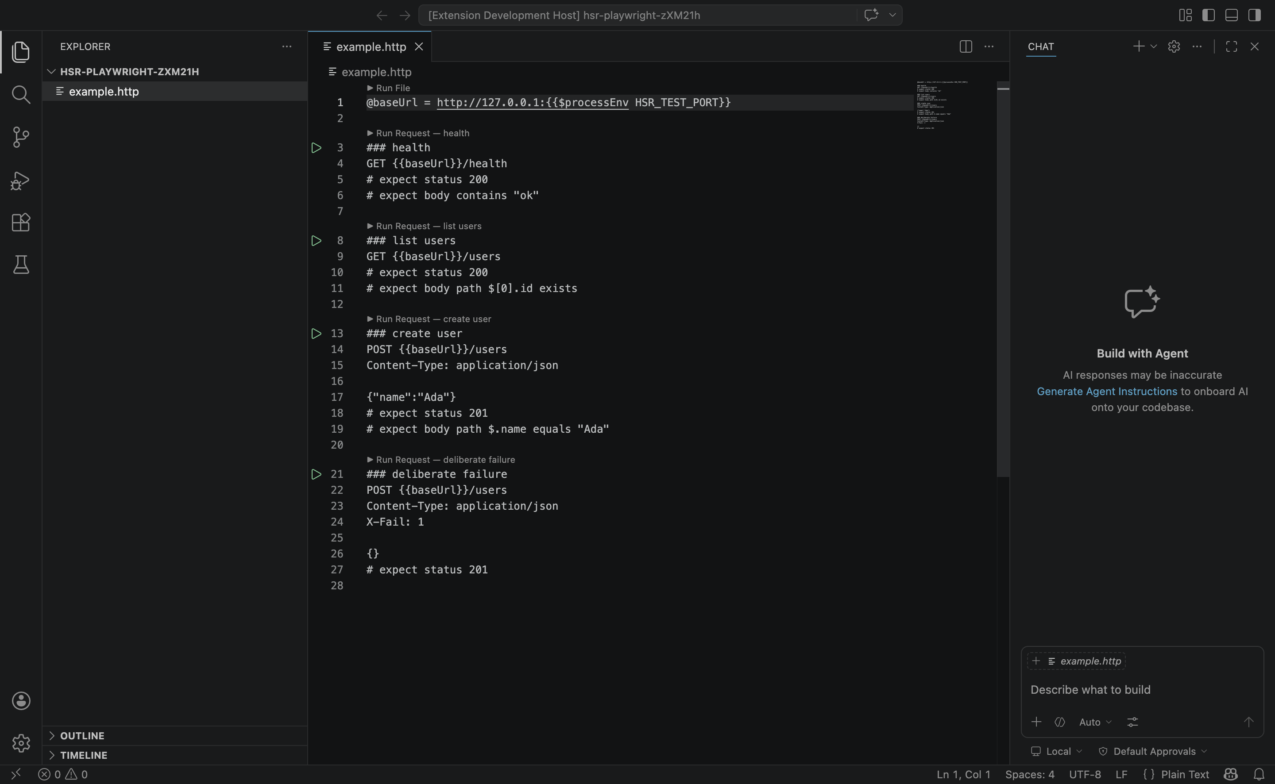Click the run gutter icon for list users
Screen dimensions: 1275x784
pyautogui.click(x=317, y=241)
